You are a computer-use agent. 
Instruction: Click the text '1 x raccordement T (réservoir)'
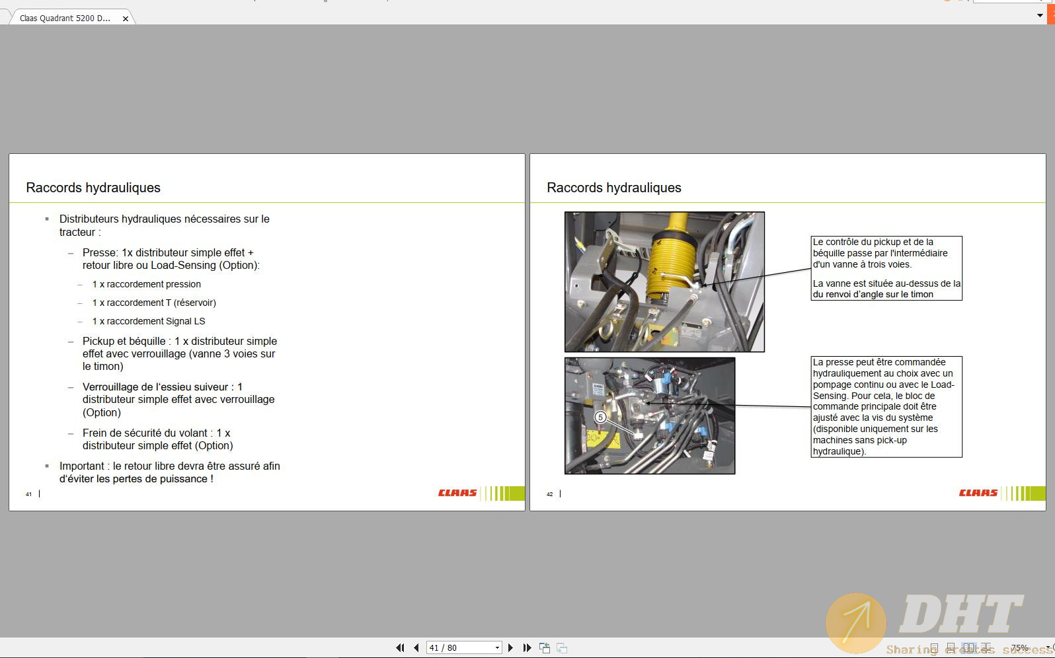pyautogui.click(x=154, y=303)
